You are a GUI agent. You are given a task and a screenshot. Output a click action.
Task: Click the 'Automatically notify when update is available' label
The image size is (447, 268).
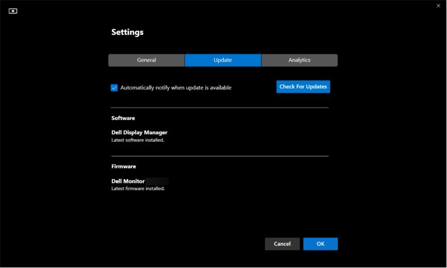point(176,88)
